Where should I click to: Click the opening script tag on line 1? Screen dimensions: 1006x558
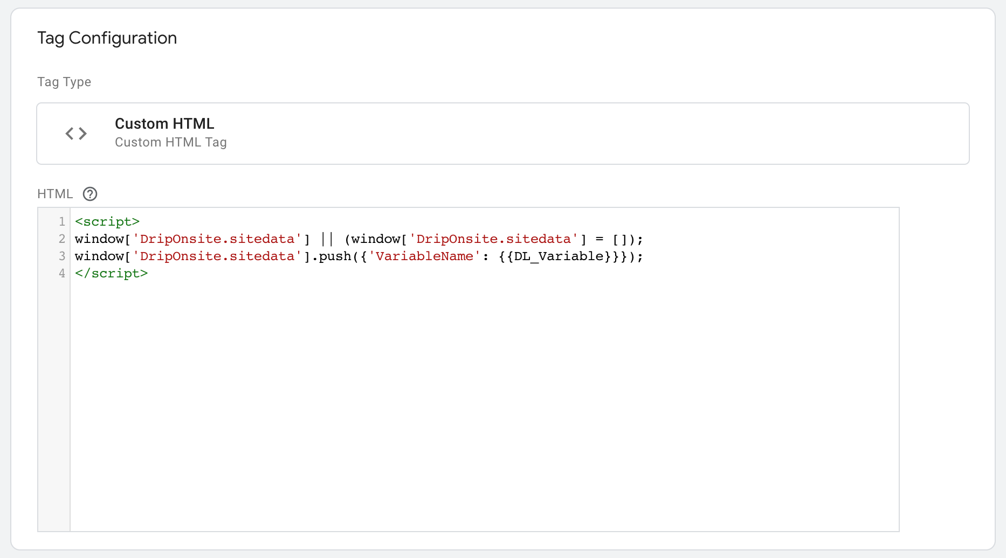[107, 221]
